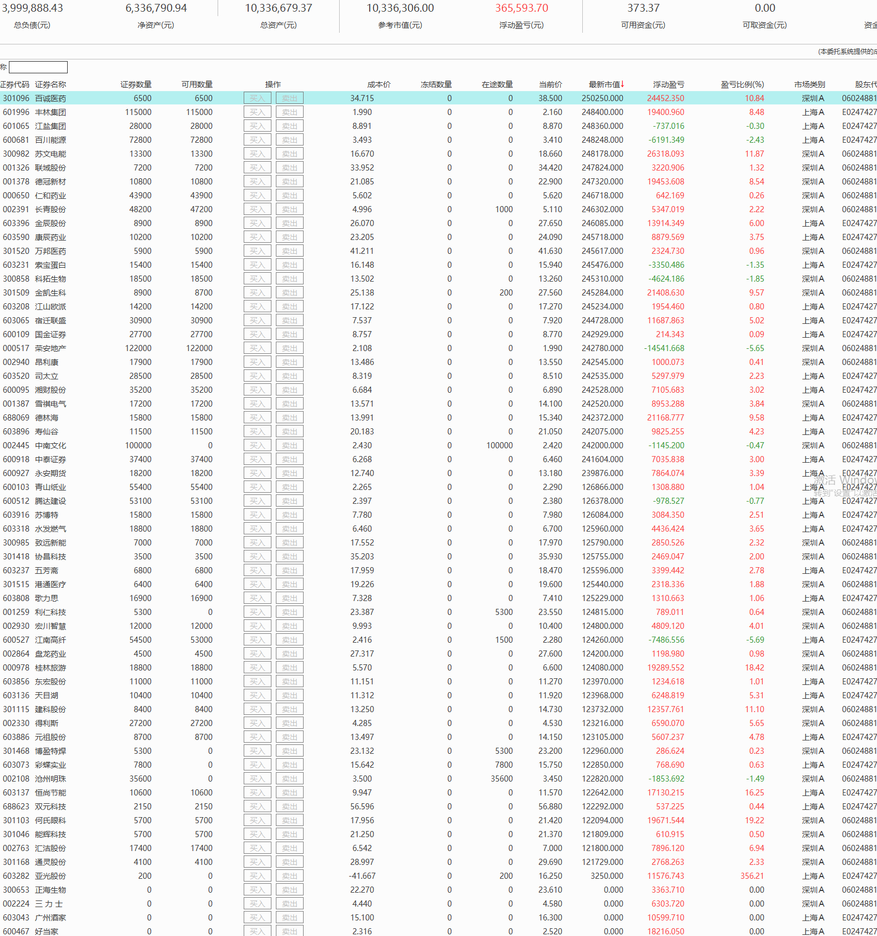
Task: Click 买入 for 金辰股份 (603396)
Action: click(x=258, y=223)
